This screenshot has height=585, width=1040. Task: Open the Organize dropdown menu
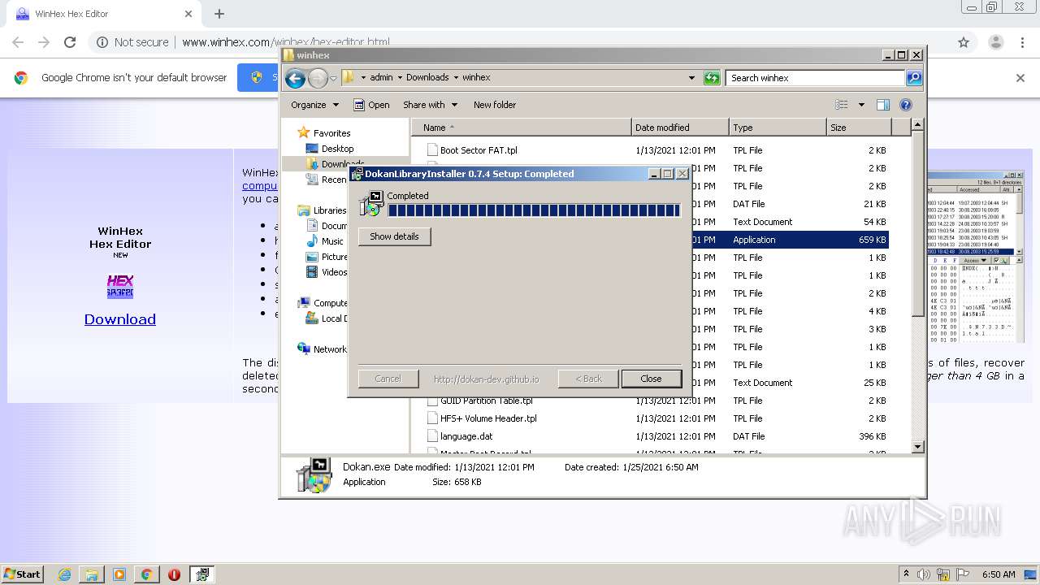point(314,105)
